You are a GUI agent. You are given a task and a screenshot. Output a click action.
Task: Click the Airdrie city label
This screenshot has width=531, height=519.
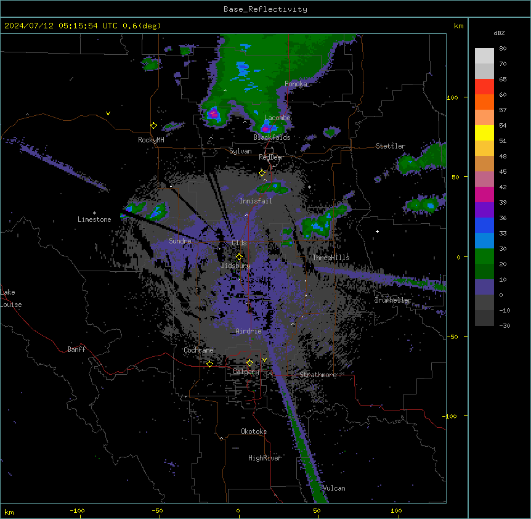click(249, 331)
